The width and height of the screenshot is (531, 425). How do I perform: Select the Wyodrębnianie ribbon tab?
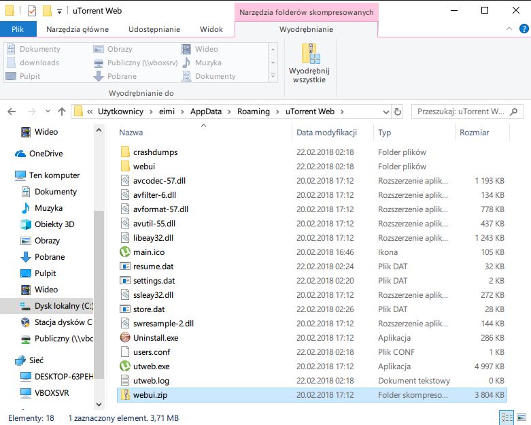(306, 29)
